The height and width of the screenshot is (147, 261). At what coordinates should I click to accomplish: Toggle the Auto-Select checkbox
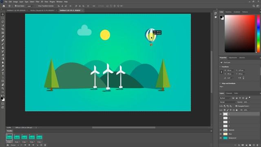(15, 6)
